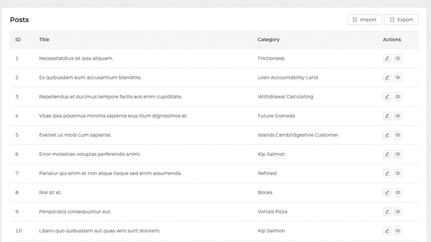
Task: Open the preview eye for 'Repellendus et ducimus tempore facilis eos enim cupiditate.'
Action: tap(398, 96)
